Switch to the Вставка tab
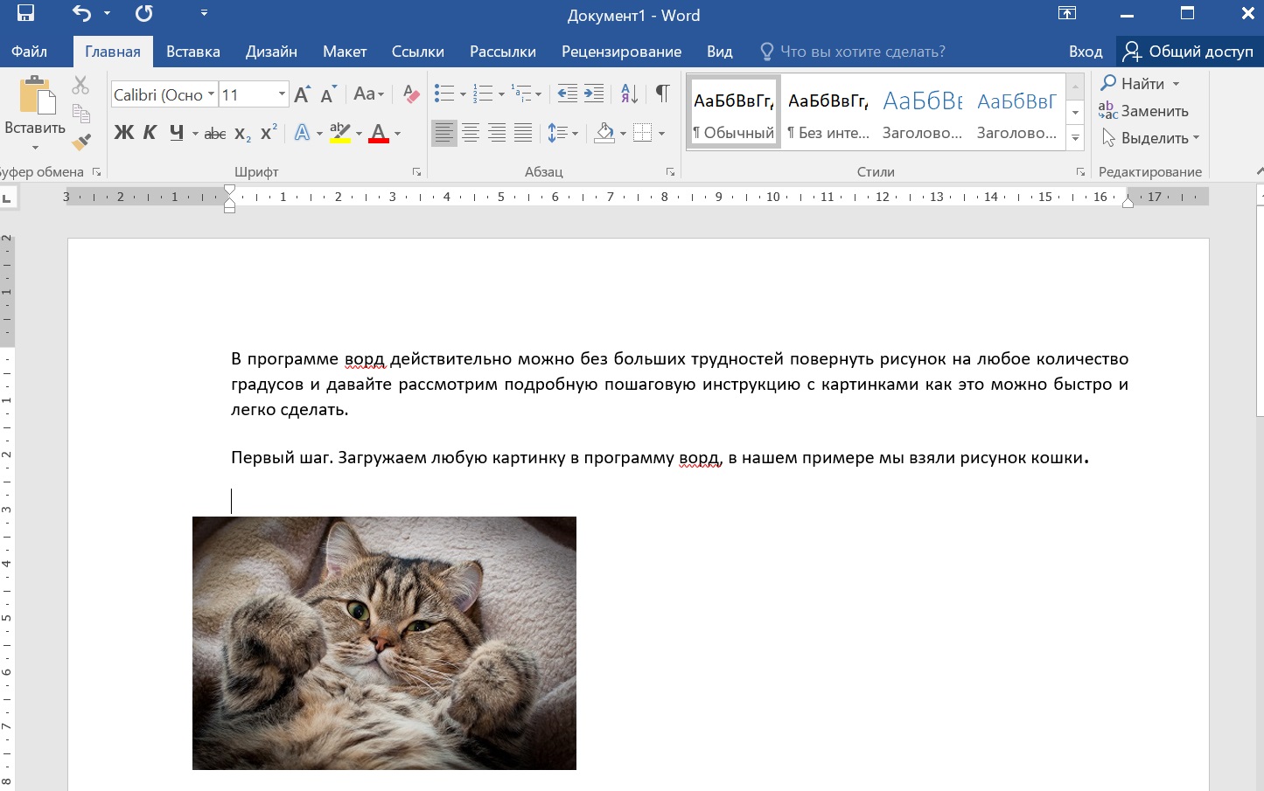 (193, 52)
